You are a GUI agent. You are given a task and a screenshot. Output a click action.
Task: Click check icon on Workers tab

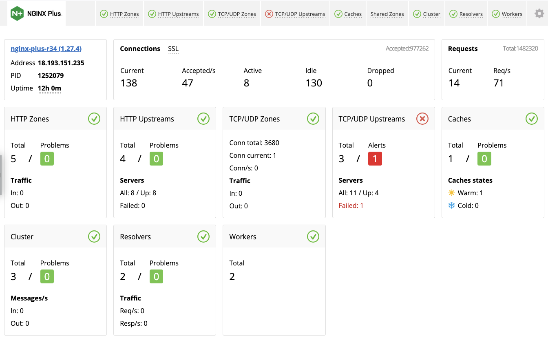[495, 14]
